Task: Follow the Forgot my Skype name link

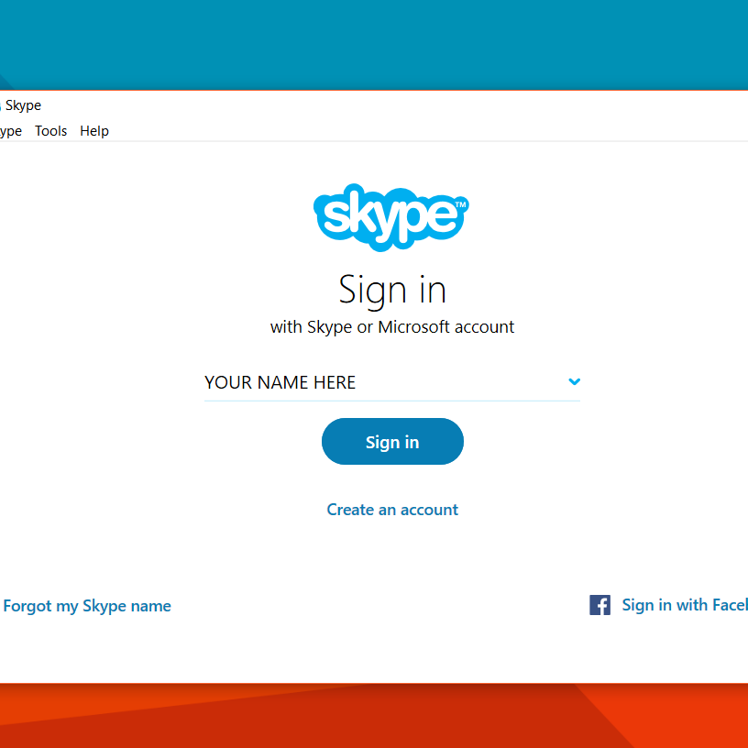Action: click(x=87, y=606)
